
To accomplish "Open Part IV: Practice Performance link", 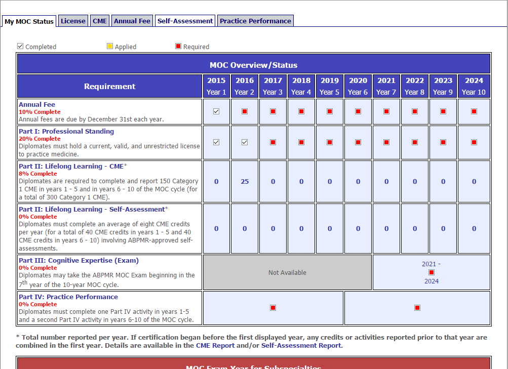I will (68, 297).
